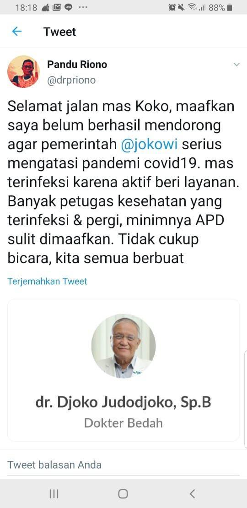Tap the Dokter Bedah subtitle
Viewport: 247px width, 508px height.
point(123,423)
